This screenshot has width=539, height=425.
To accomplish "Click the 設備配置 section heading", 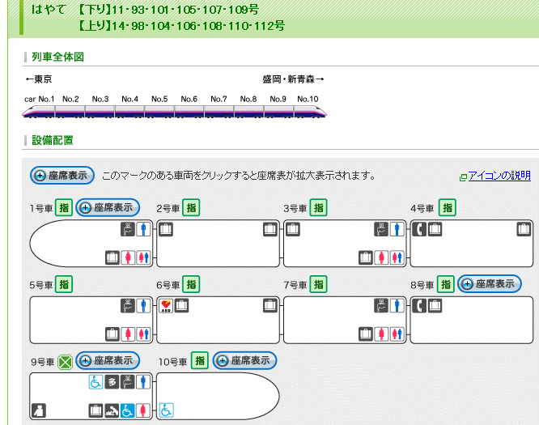I will 53,140.
